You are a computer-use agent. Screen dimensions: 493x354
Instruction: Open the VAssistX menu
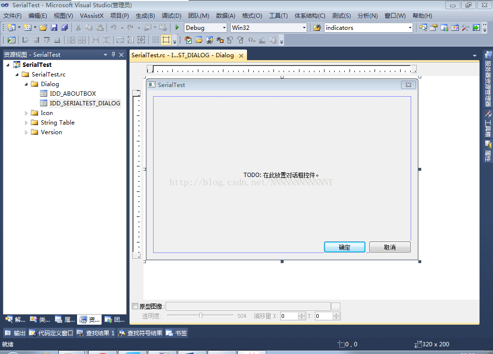(x=91, y=16)
